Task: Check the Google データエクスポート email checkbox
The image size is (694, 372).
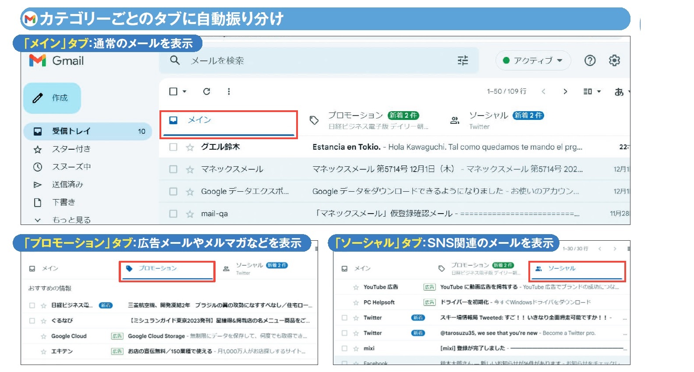Action: pyautogui.click(x=173, y=192)
